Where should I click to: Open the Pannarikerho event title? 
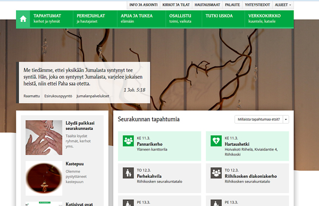tap(149, 144)
